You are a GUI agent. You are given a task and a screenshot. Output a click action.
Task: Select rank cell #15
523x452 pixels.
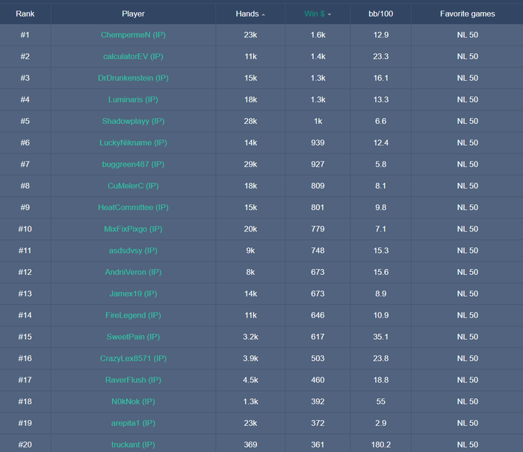25,337
